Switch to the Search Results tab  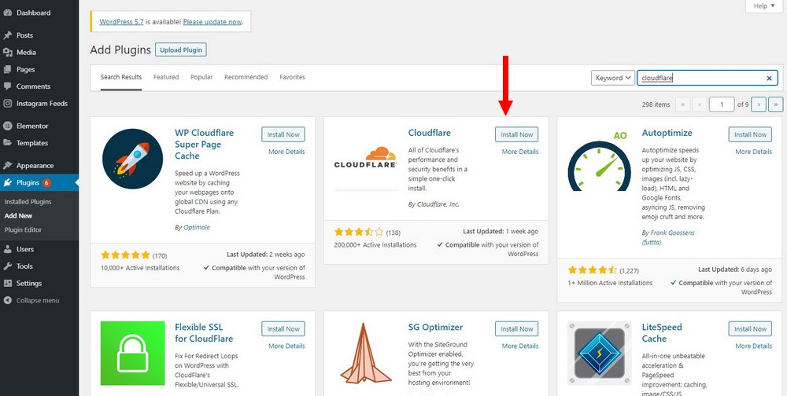(121, 77)
